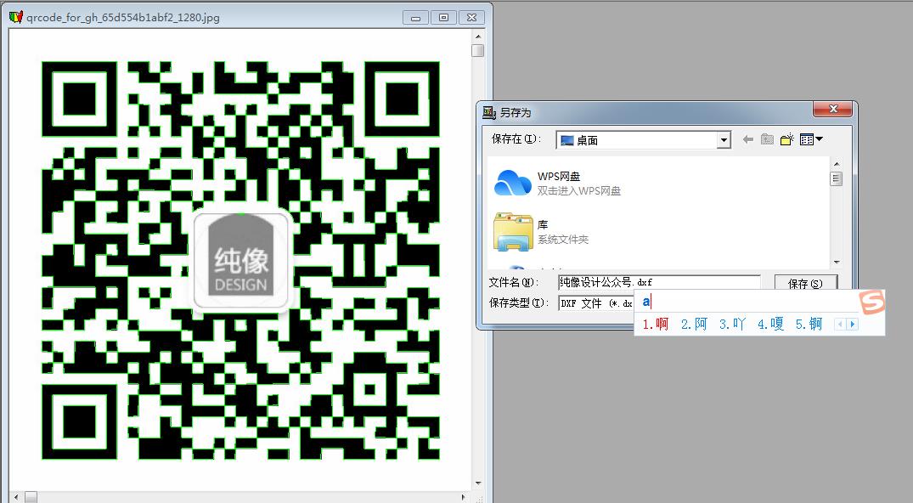Click image window vertical scroll up arrow
Viewport: 913px width, 503px height.
click(x=478, y=37)
